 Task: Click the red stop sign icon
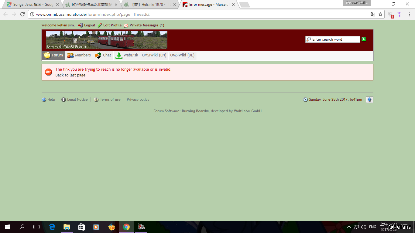[48, 72]
